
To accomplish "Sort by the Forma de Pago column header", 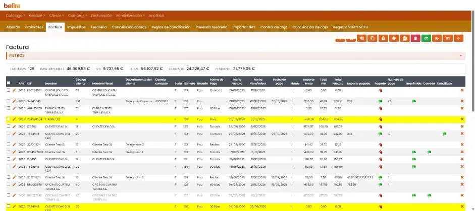I will [x=216, y=82].
